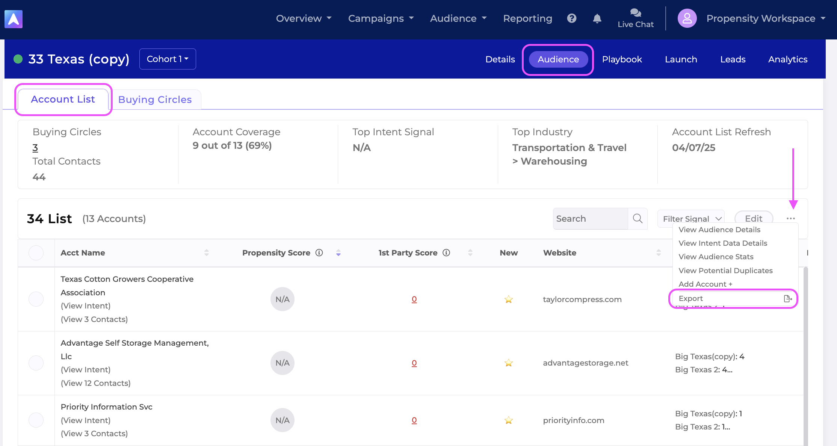
Task: Switch to the Leads tab
Action: click(x=733, y=59)
